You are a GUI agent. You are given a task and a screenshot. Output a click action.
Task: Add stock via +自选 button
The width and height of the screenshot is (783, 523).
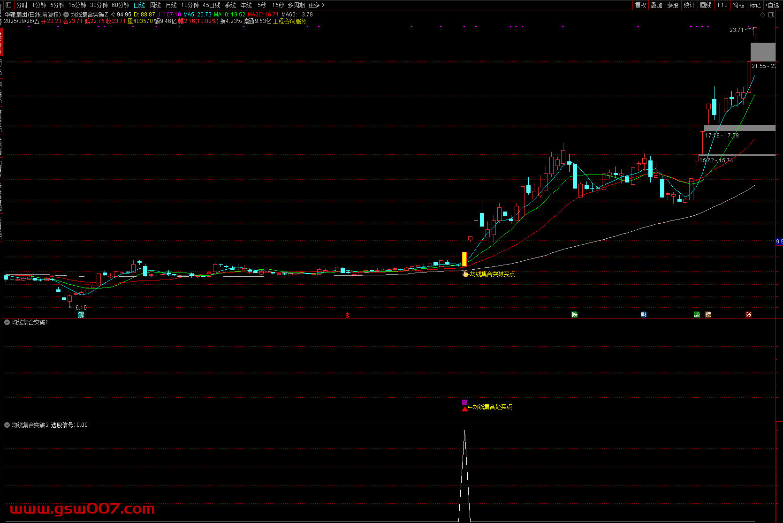pos(772,5)
